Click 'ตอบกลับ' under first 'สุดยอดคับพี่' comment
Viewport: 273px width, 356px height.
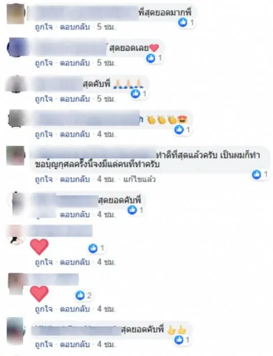[75, 215]
